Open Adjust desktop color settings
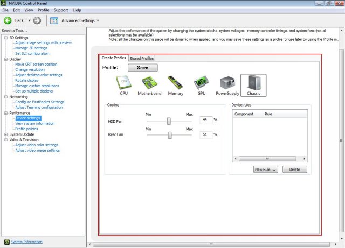 [x=39, y=75]
